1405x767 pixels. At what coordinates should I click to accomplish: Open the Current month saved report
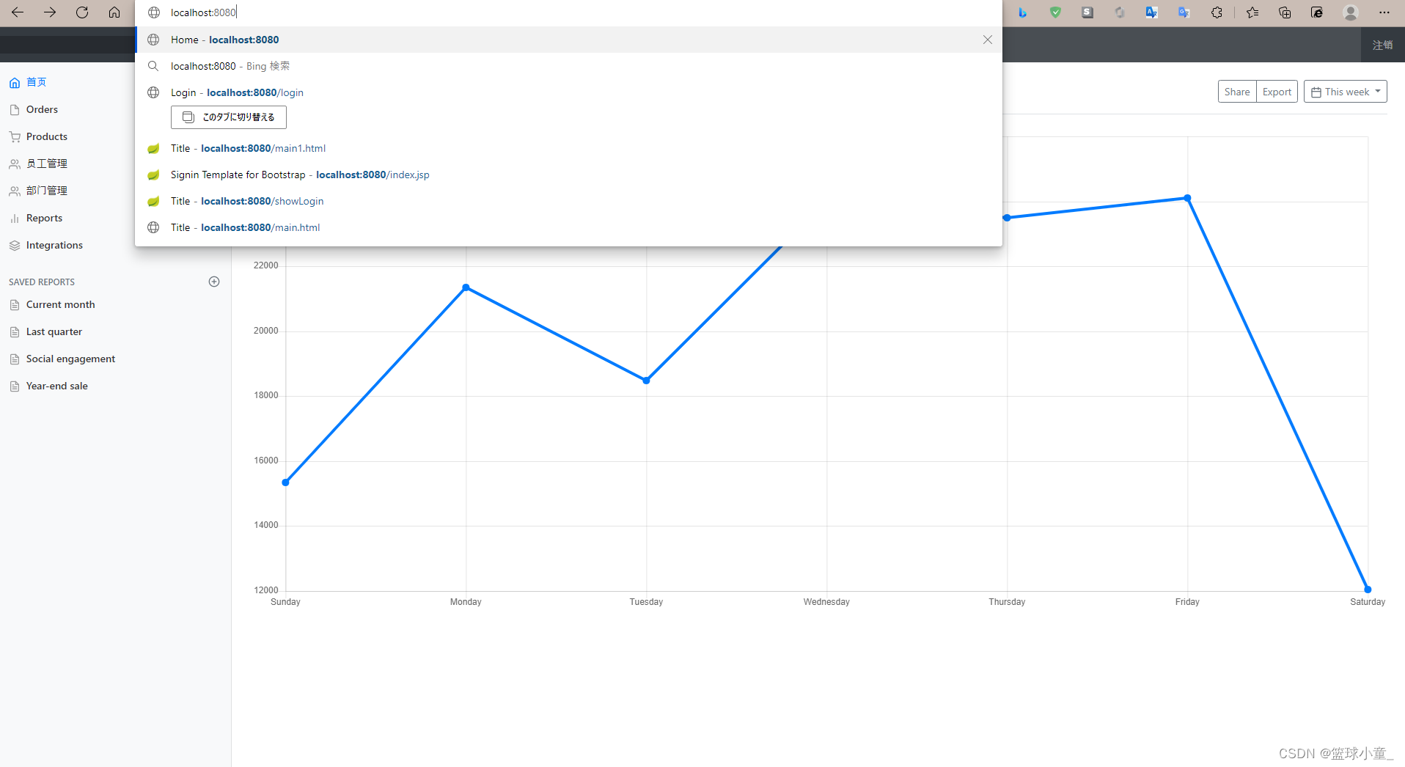click(x=60, y=304)
